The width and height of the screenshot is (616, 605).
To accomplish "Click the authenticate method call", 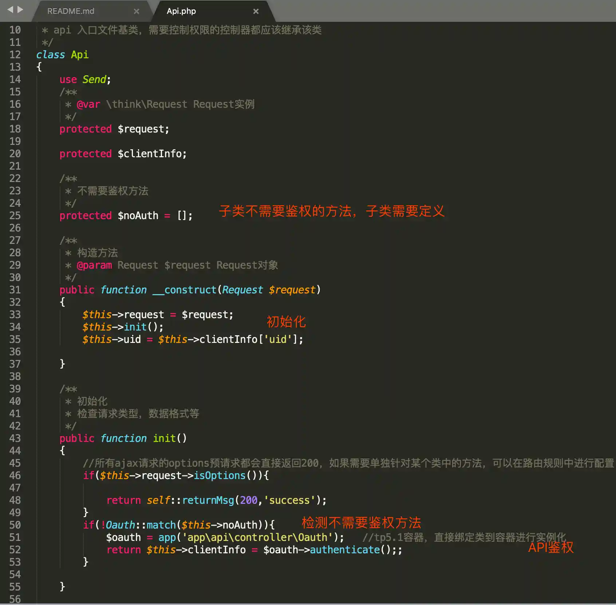I will coord(344,550).
